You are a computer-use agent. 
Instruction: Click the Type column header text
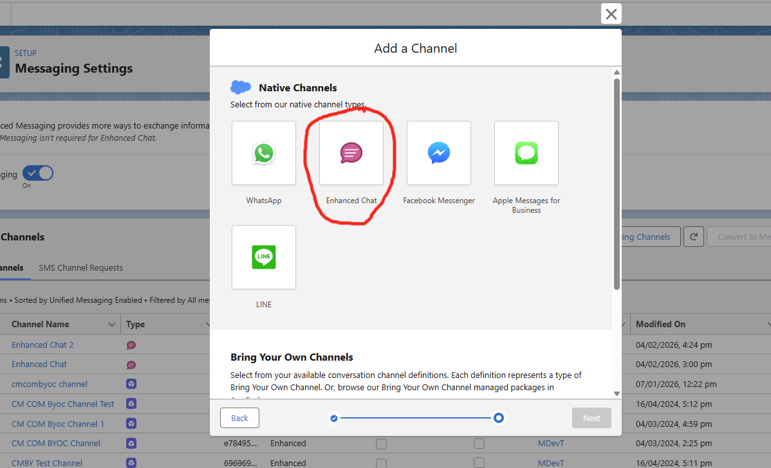click(x=135, y=325)
